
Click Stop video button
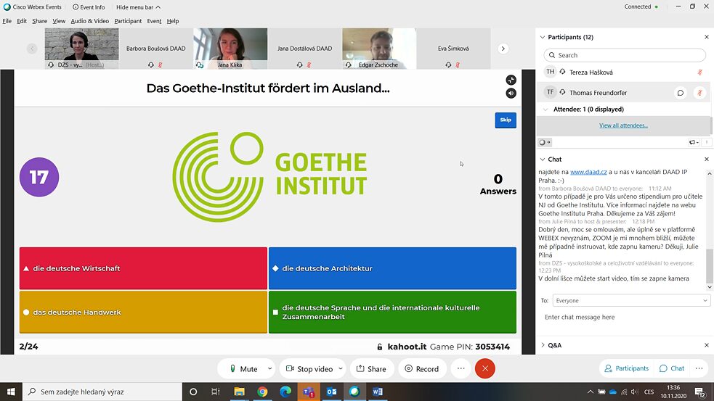coord(309,368)
